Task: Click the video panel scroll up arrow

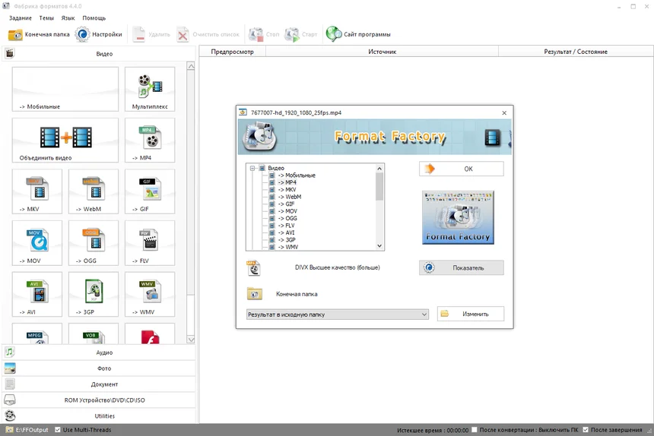Action: (x=191, y=66)
